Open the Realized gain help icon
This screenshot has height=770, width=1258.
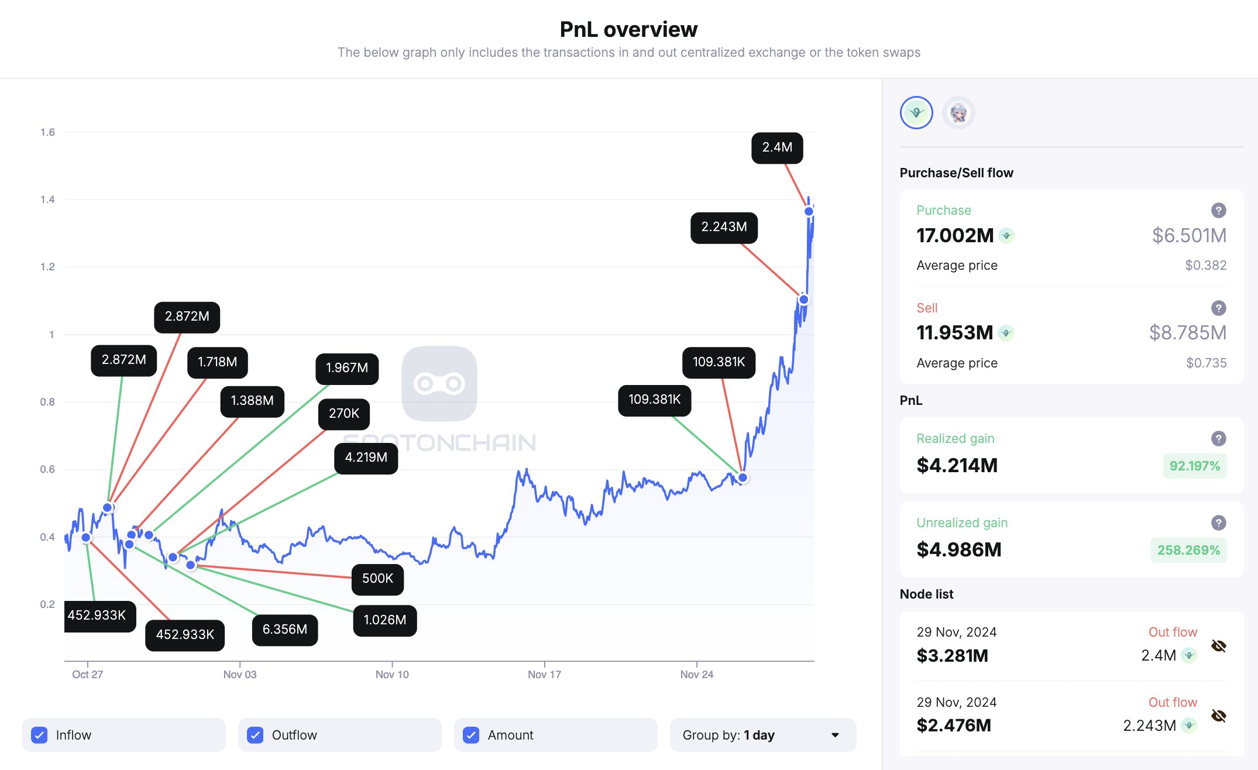[1218, 438]
